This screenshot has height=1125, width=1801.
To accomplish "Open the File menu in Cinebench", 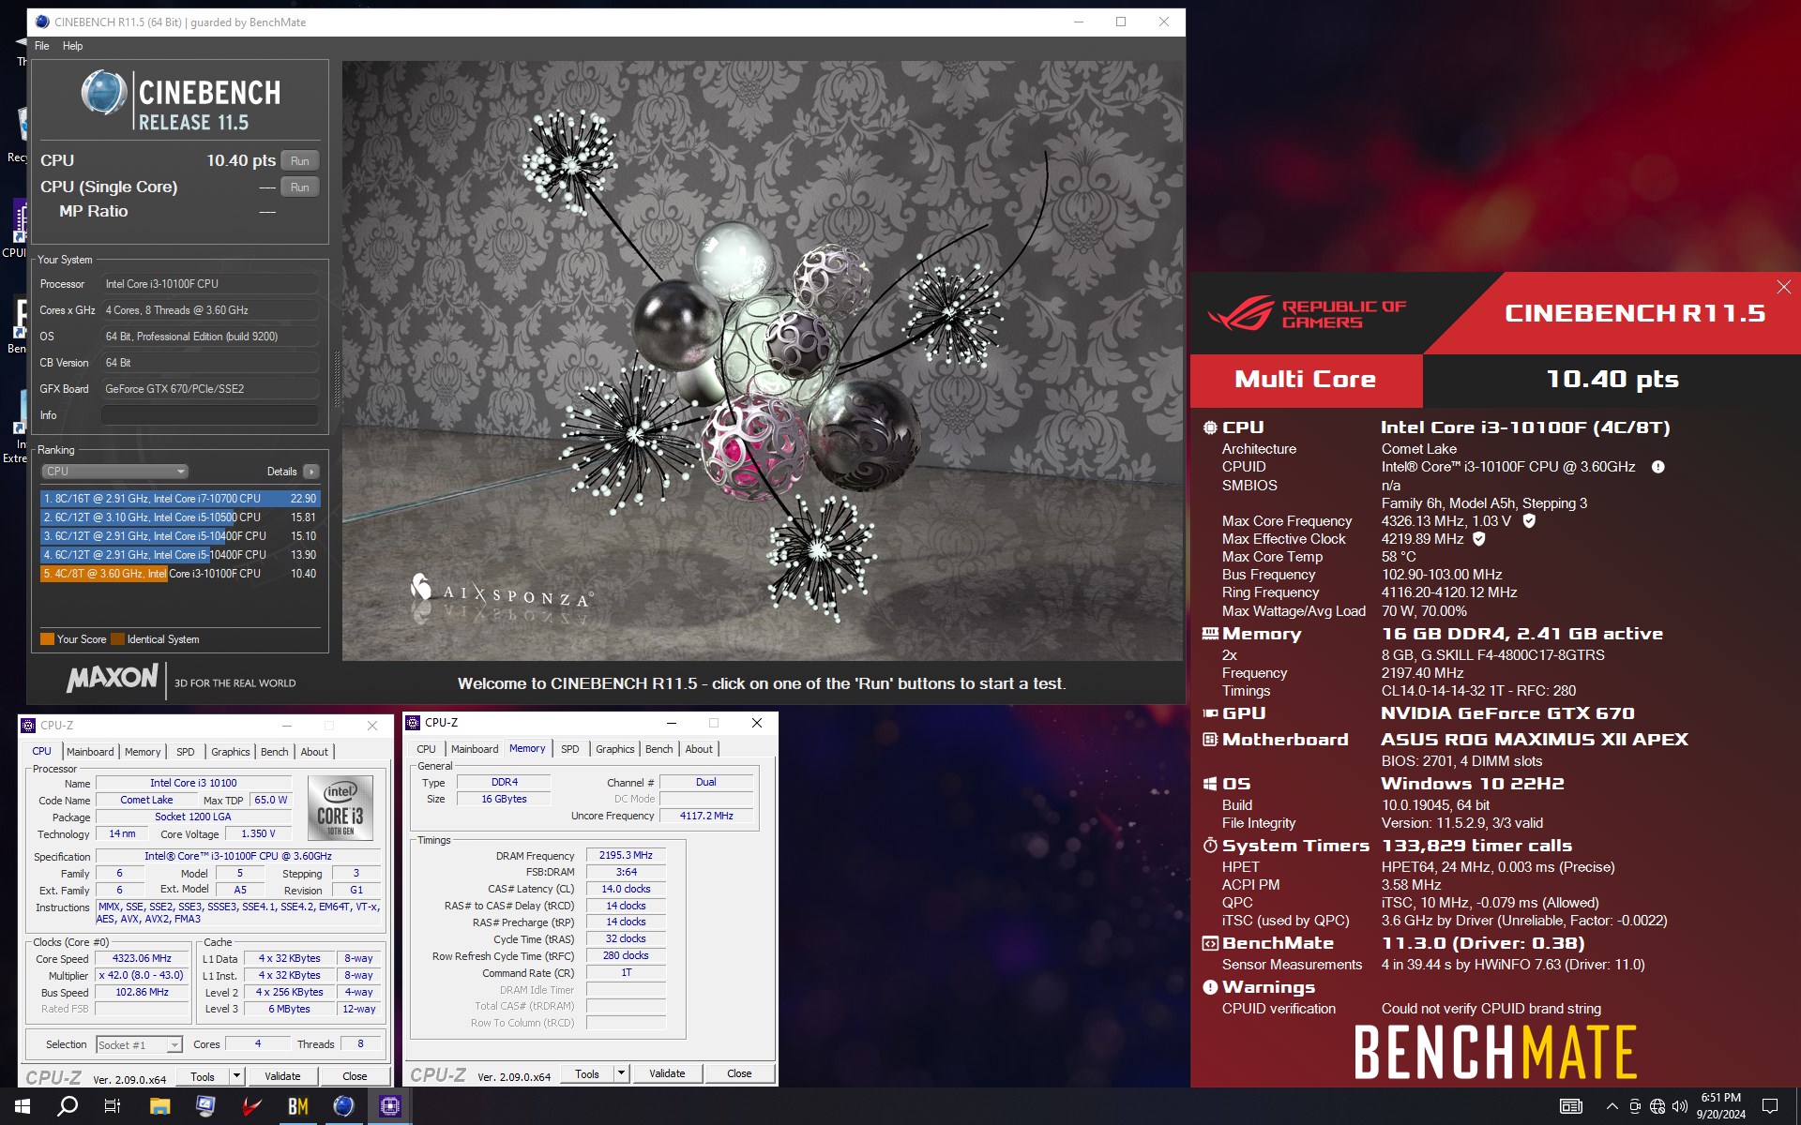I will [41, 46].
